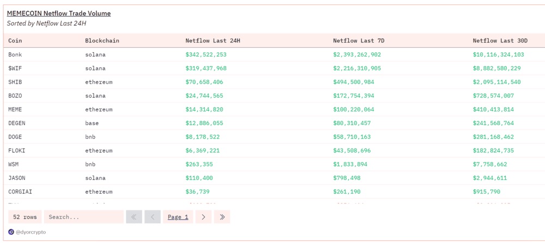This screenshot has height=243, width=545.
Task: Jump to last page double-arrow button
Action: 222,217
